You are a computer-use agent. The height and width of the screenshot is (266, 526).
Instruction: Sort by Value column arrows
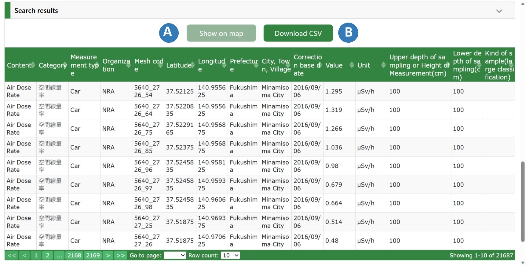coord(352,65)
